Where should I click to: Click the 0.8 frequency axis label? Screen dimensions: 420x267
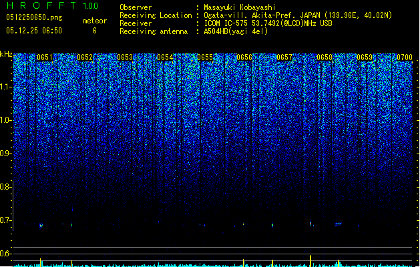(6, 187)
